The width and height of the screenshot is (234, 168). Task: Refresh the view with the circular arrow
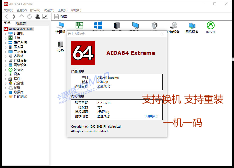click(x=30, y=17)
